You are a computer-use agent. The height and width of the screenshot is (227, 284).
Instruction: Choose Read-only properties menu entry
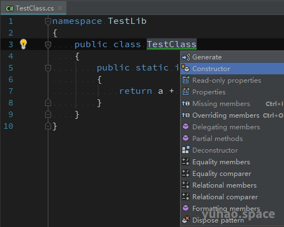tap(232, 80)
